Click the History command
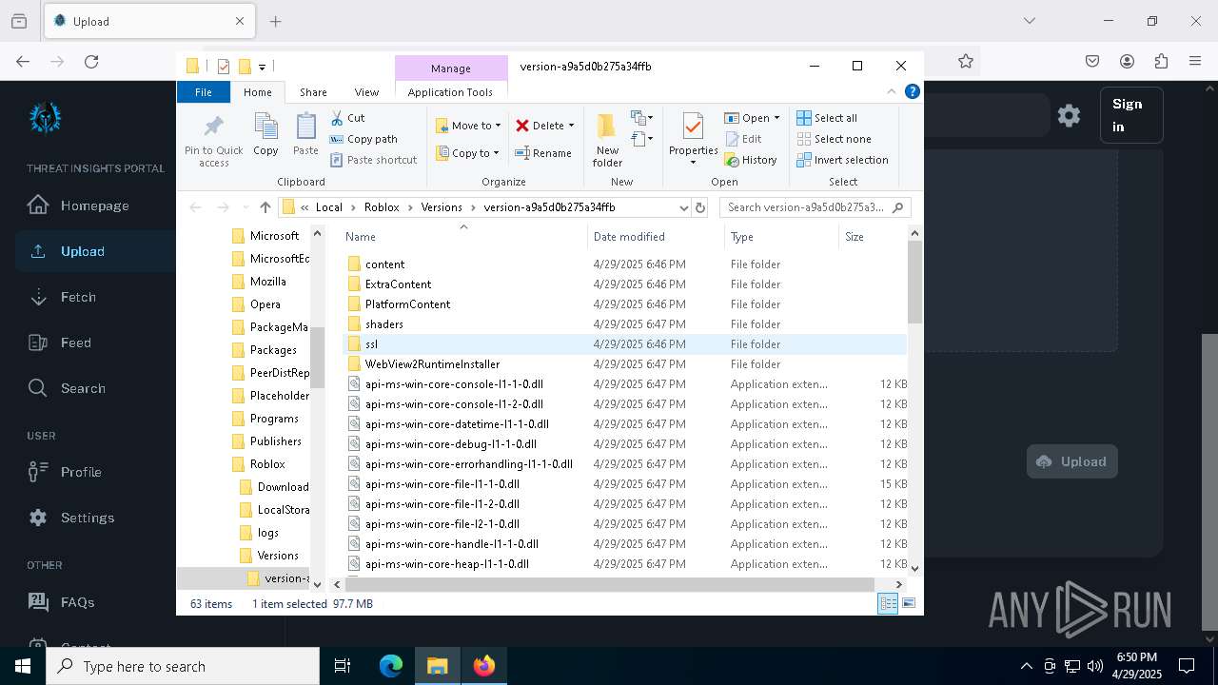 click(x=751, y=160)
